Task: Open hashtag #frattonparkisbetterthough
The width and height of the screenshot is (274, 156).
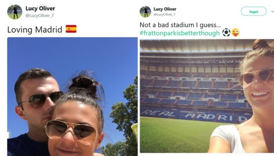Action: pyautogui.click(x=180, y=33)
